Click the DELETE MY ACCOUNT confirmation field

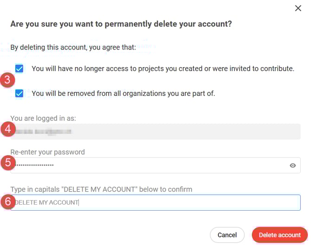coord(156,202)
